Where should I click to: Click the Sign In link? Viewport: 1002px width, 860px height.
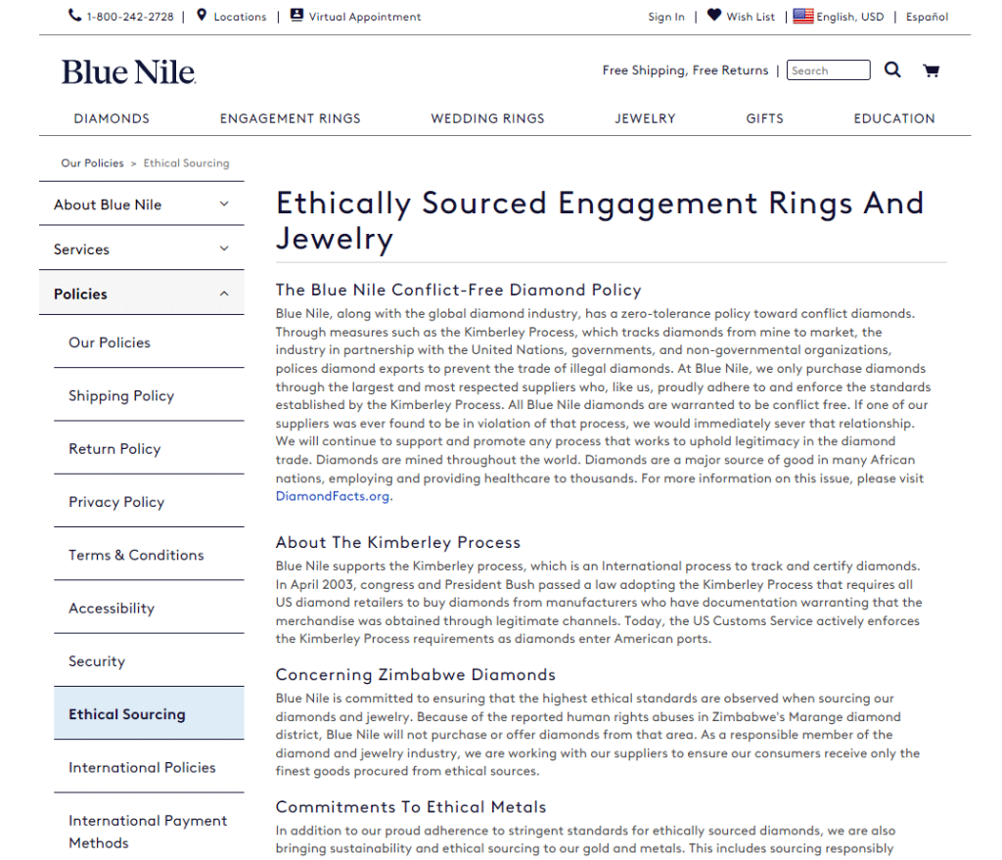(665, 17)
